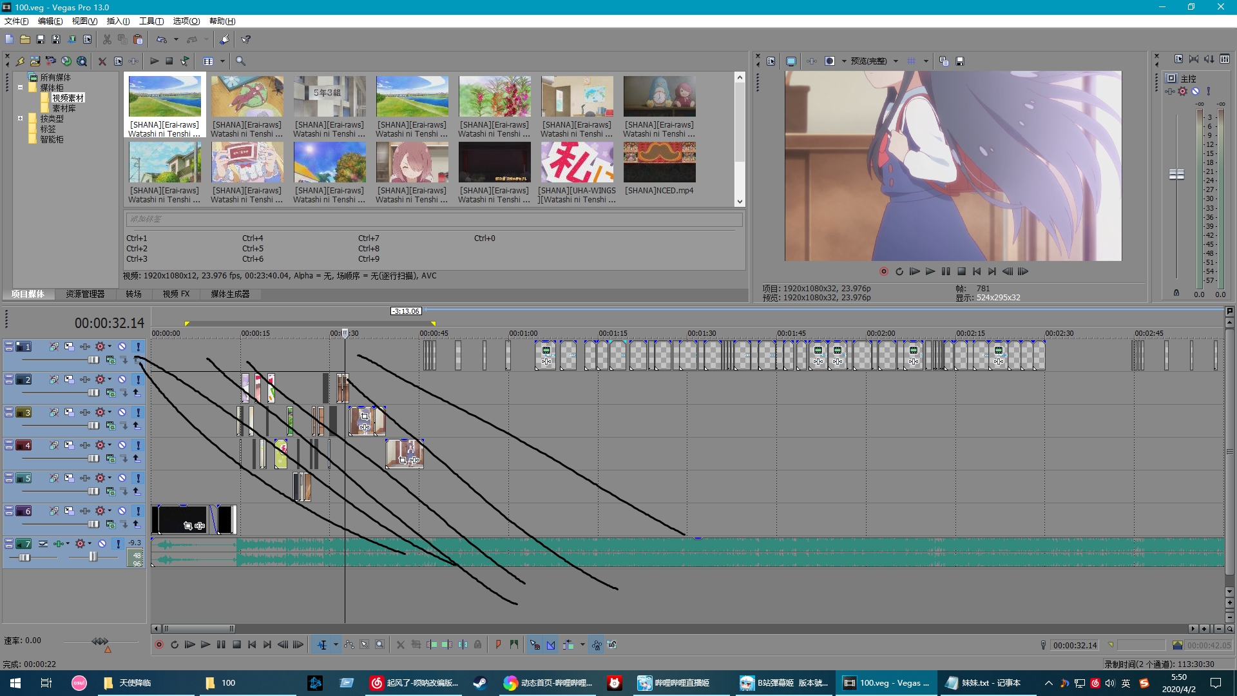Viewport: 1237px width, 696px height.
Task: Switch to the 视频 FX tab
Action: (x=176, y=294)
